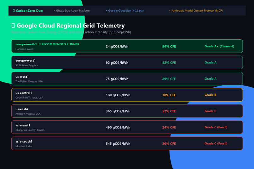Screen dimensions: 254x169
Task: Click the Grade B label
Action: tap(210, 95)
